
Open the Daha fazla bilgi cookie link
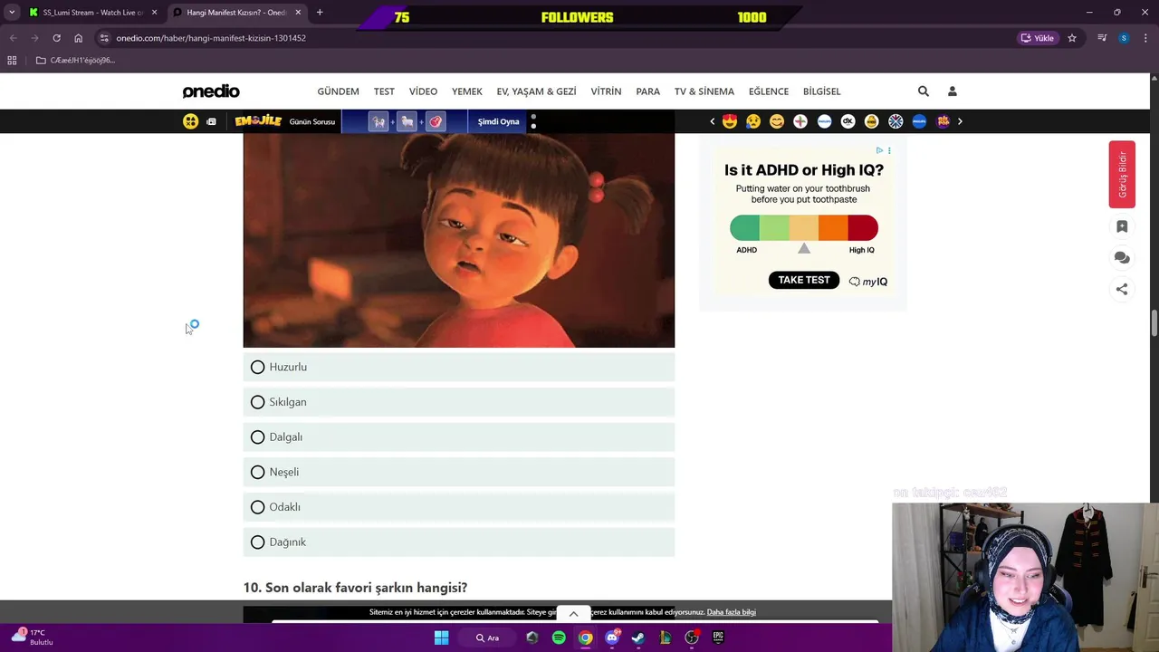tap(732, 612)
